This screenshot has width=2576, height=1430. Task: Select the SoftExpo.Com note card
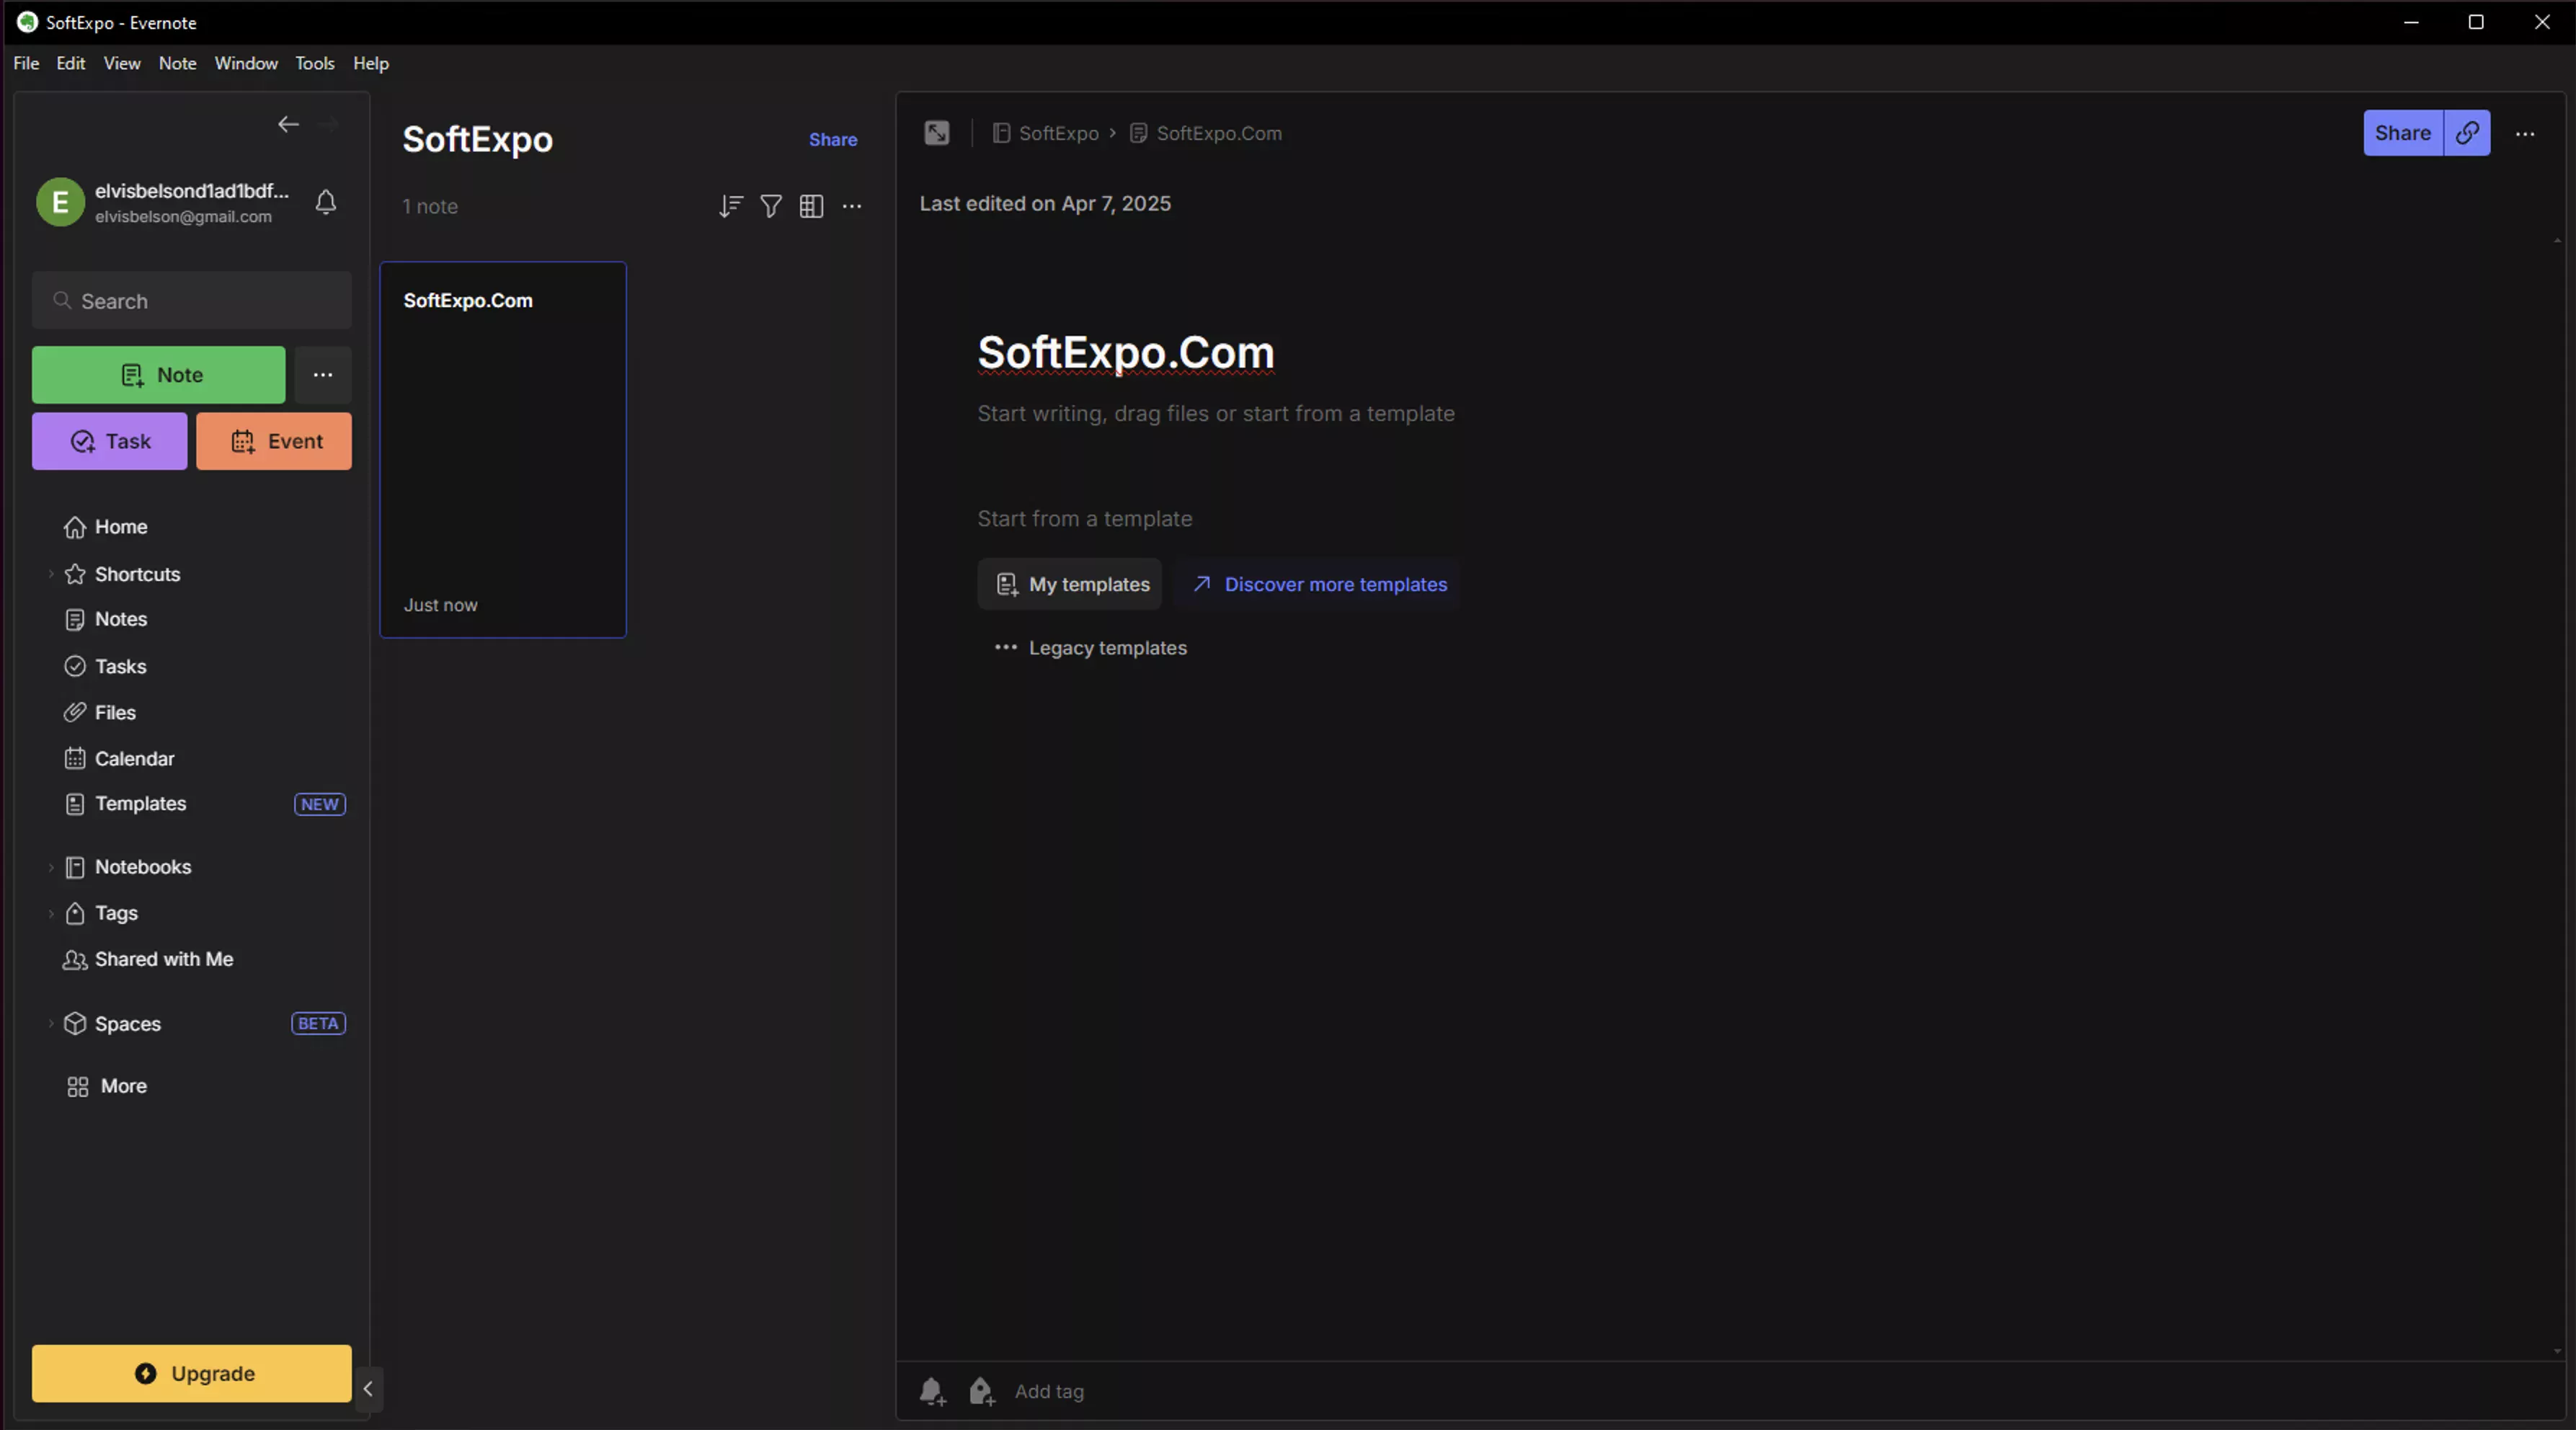tap(503, 450)
